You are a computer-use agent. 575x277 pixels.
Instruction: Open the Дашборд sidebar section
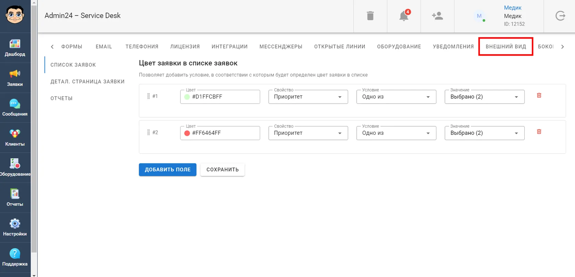15,48
